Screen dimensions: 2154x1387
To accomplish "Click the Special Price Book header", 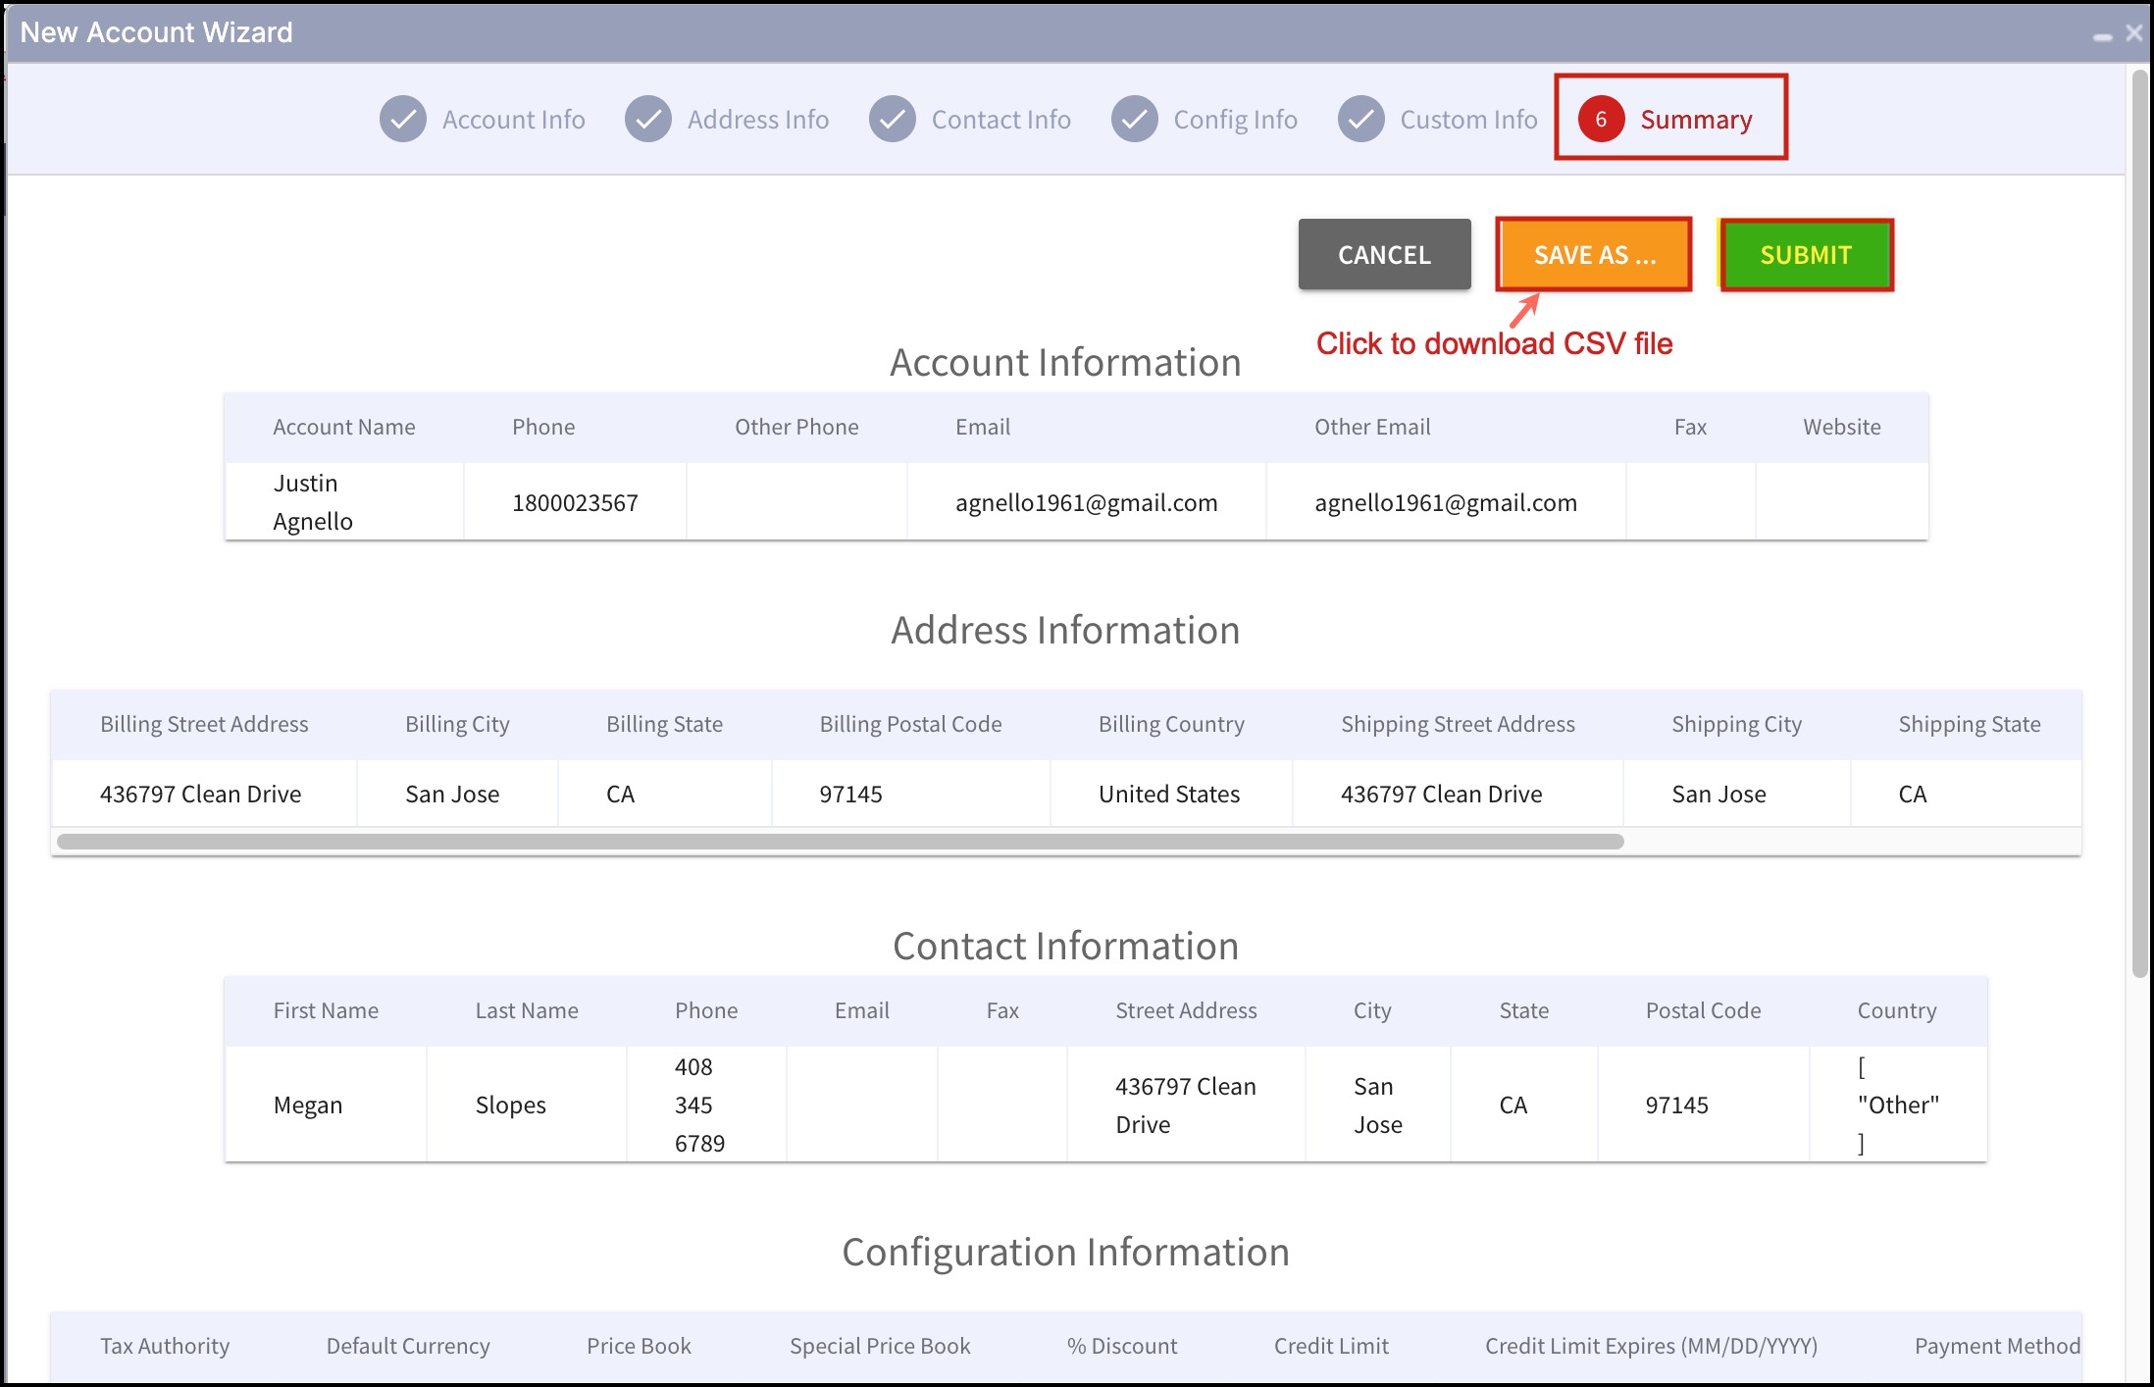I will point(880,1346).
